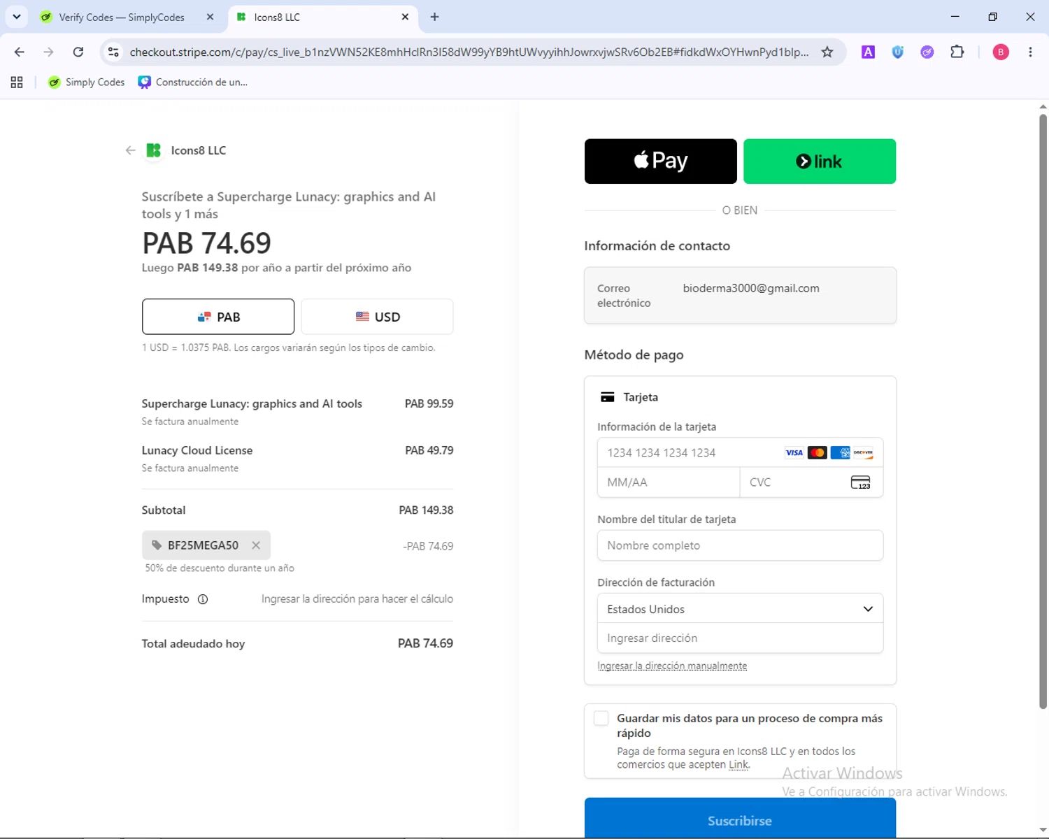Click the Total adeudado hoy amount
This screenshot has height=839, width=1049.
click(x=425, y=643)
